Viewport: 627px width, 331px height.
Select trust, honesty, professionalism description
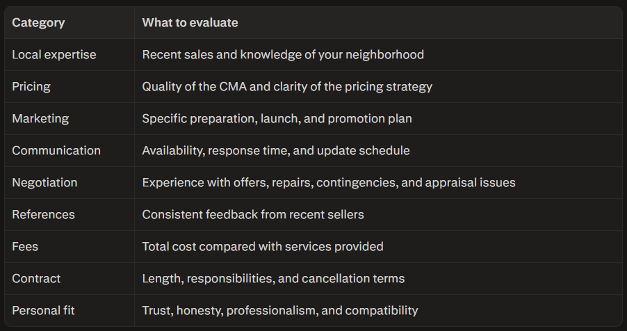[280, 311]
